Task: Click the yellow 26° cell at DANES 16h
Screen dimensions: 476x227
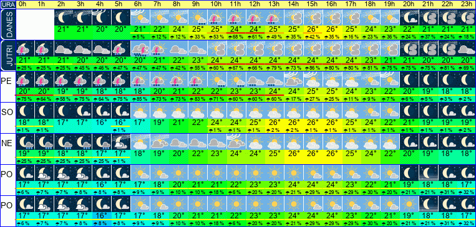Action: click(331, 29)
